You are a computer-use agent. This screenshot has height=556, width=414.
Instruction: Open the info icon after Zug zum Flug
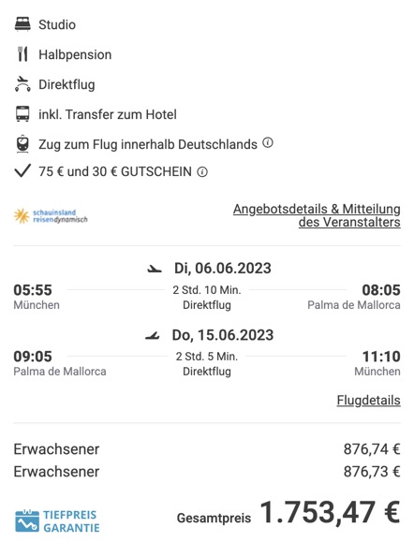(x=268, y=143)
